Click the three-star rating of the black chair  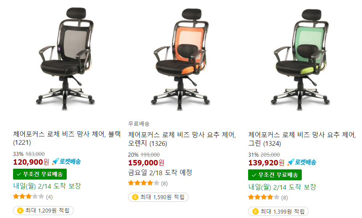(x=28, y=197)
